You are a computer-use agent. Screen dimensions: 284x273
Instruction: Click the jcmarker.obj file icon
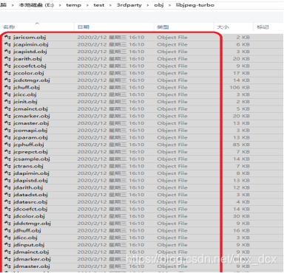pyautogui.click(x=7, y=116)
